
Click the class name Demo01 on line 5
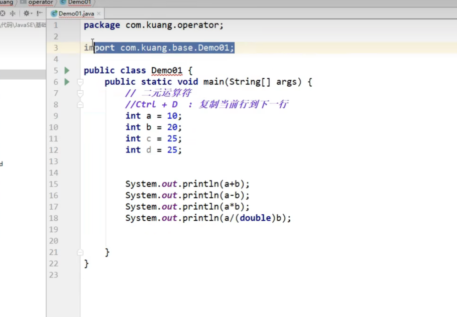166,70
